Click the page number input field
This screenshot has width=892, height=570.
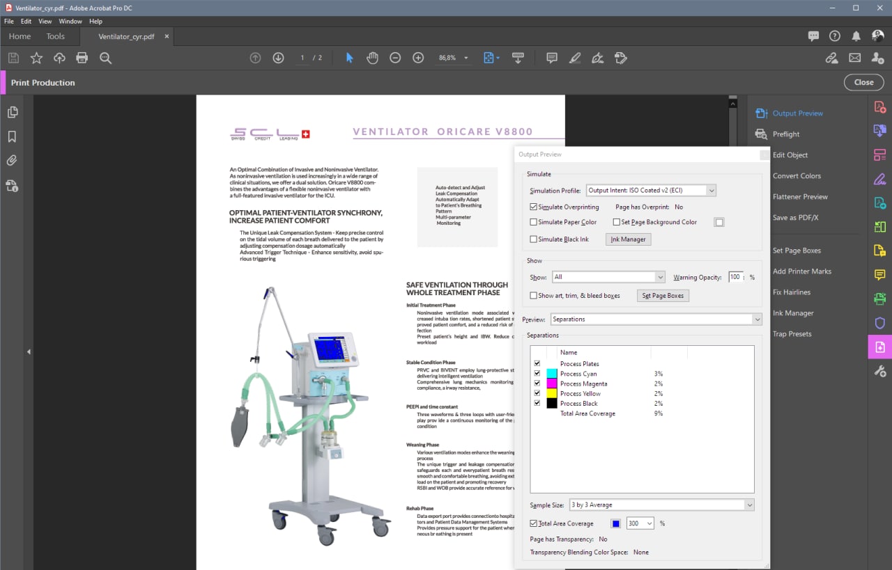pyautogui.click(x=302, y=58)
